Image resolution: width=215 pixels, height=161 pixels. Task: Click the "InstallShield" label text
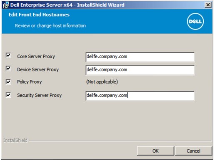point(15,140)
